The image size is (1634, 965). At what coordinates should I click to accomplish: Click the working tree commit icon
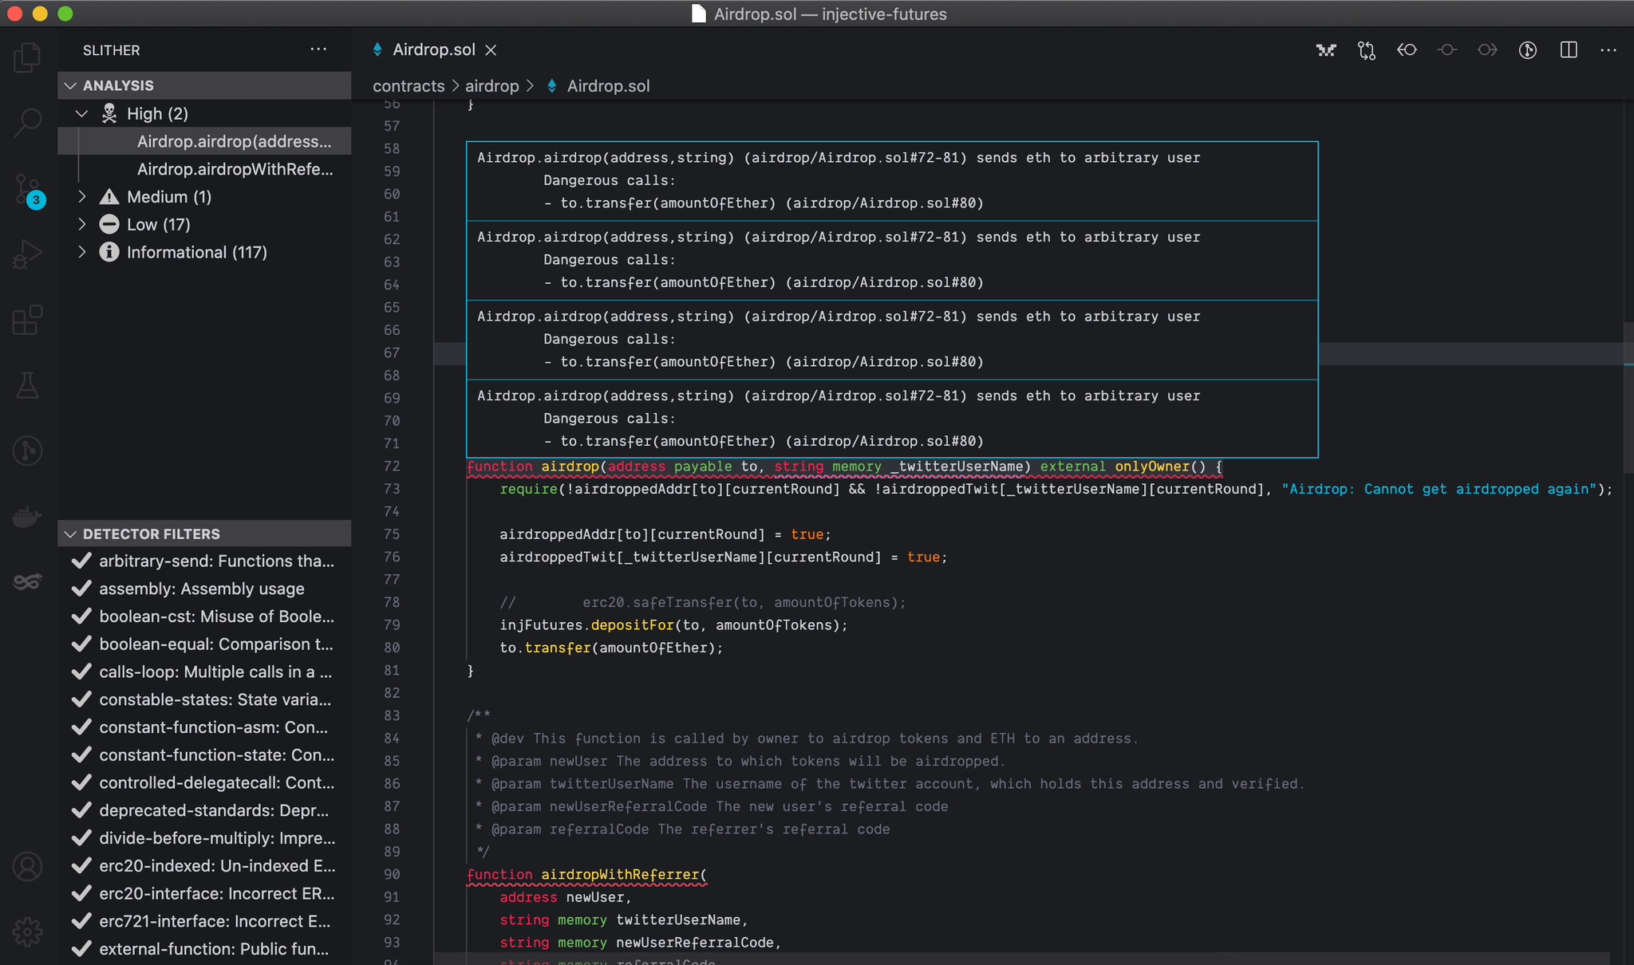[x=1447, y=50]
